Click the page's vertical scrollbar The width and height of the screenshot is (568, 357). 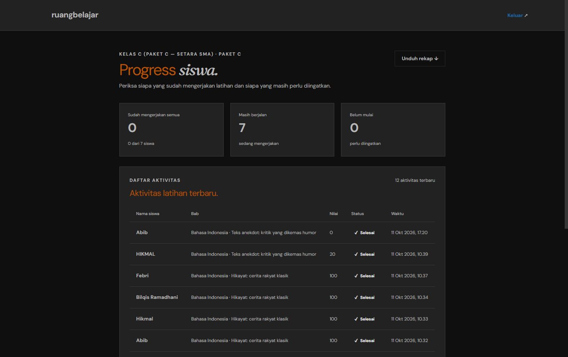point(566,114)
